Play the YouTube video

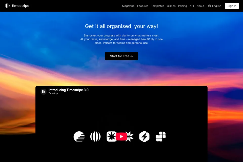121,136
